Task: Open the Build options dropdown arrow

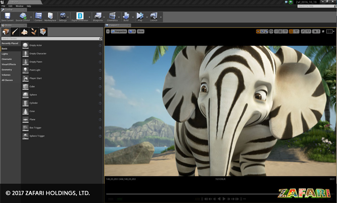Action: pos(133,17)
